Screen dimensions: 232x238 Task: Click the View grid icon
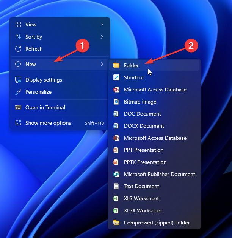tap(18, 25)
